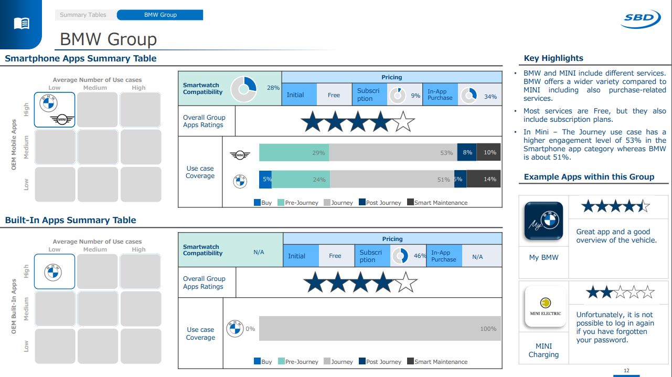Click MINI logo in smartphone apps matrix
Screen dimensions: 672x377
coord(63,120)
